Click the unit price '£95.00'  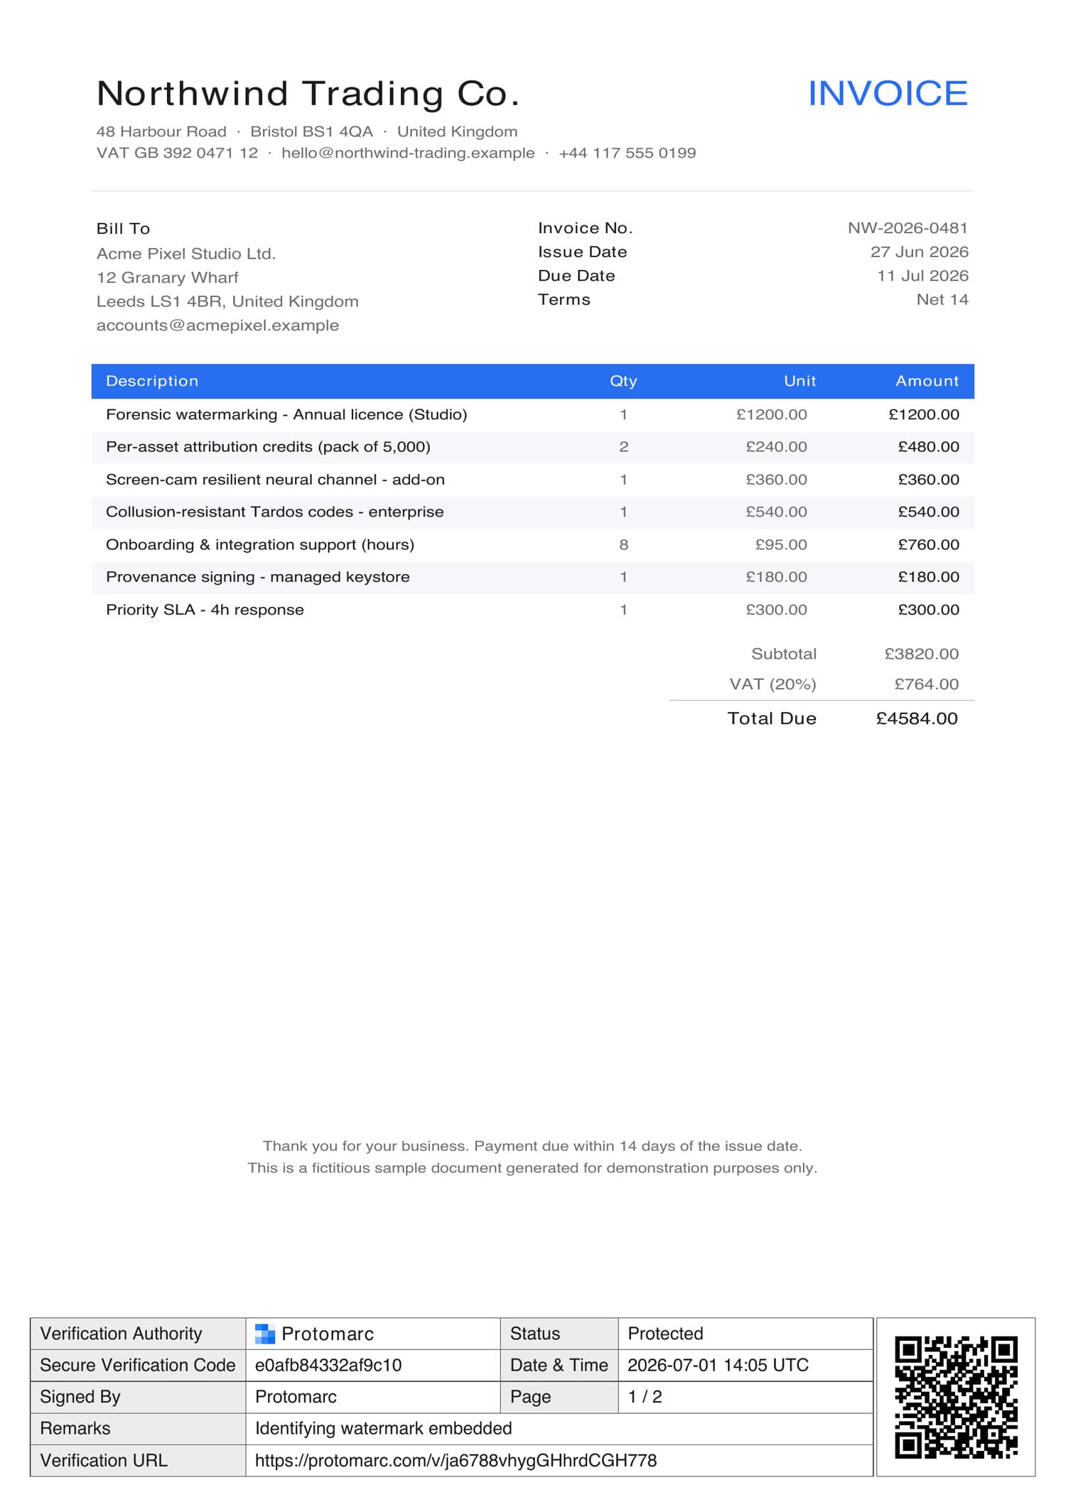click(781, 545)
